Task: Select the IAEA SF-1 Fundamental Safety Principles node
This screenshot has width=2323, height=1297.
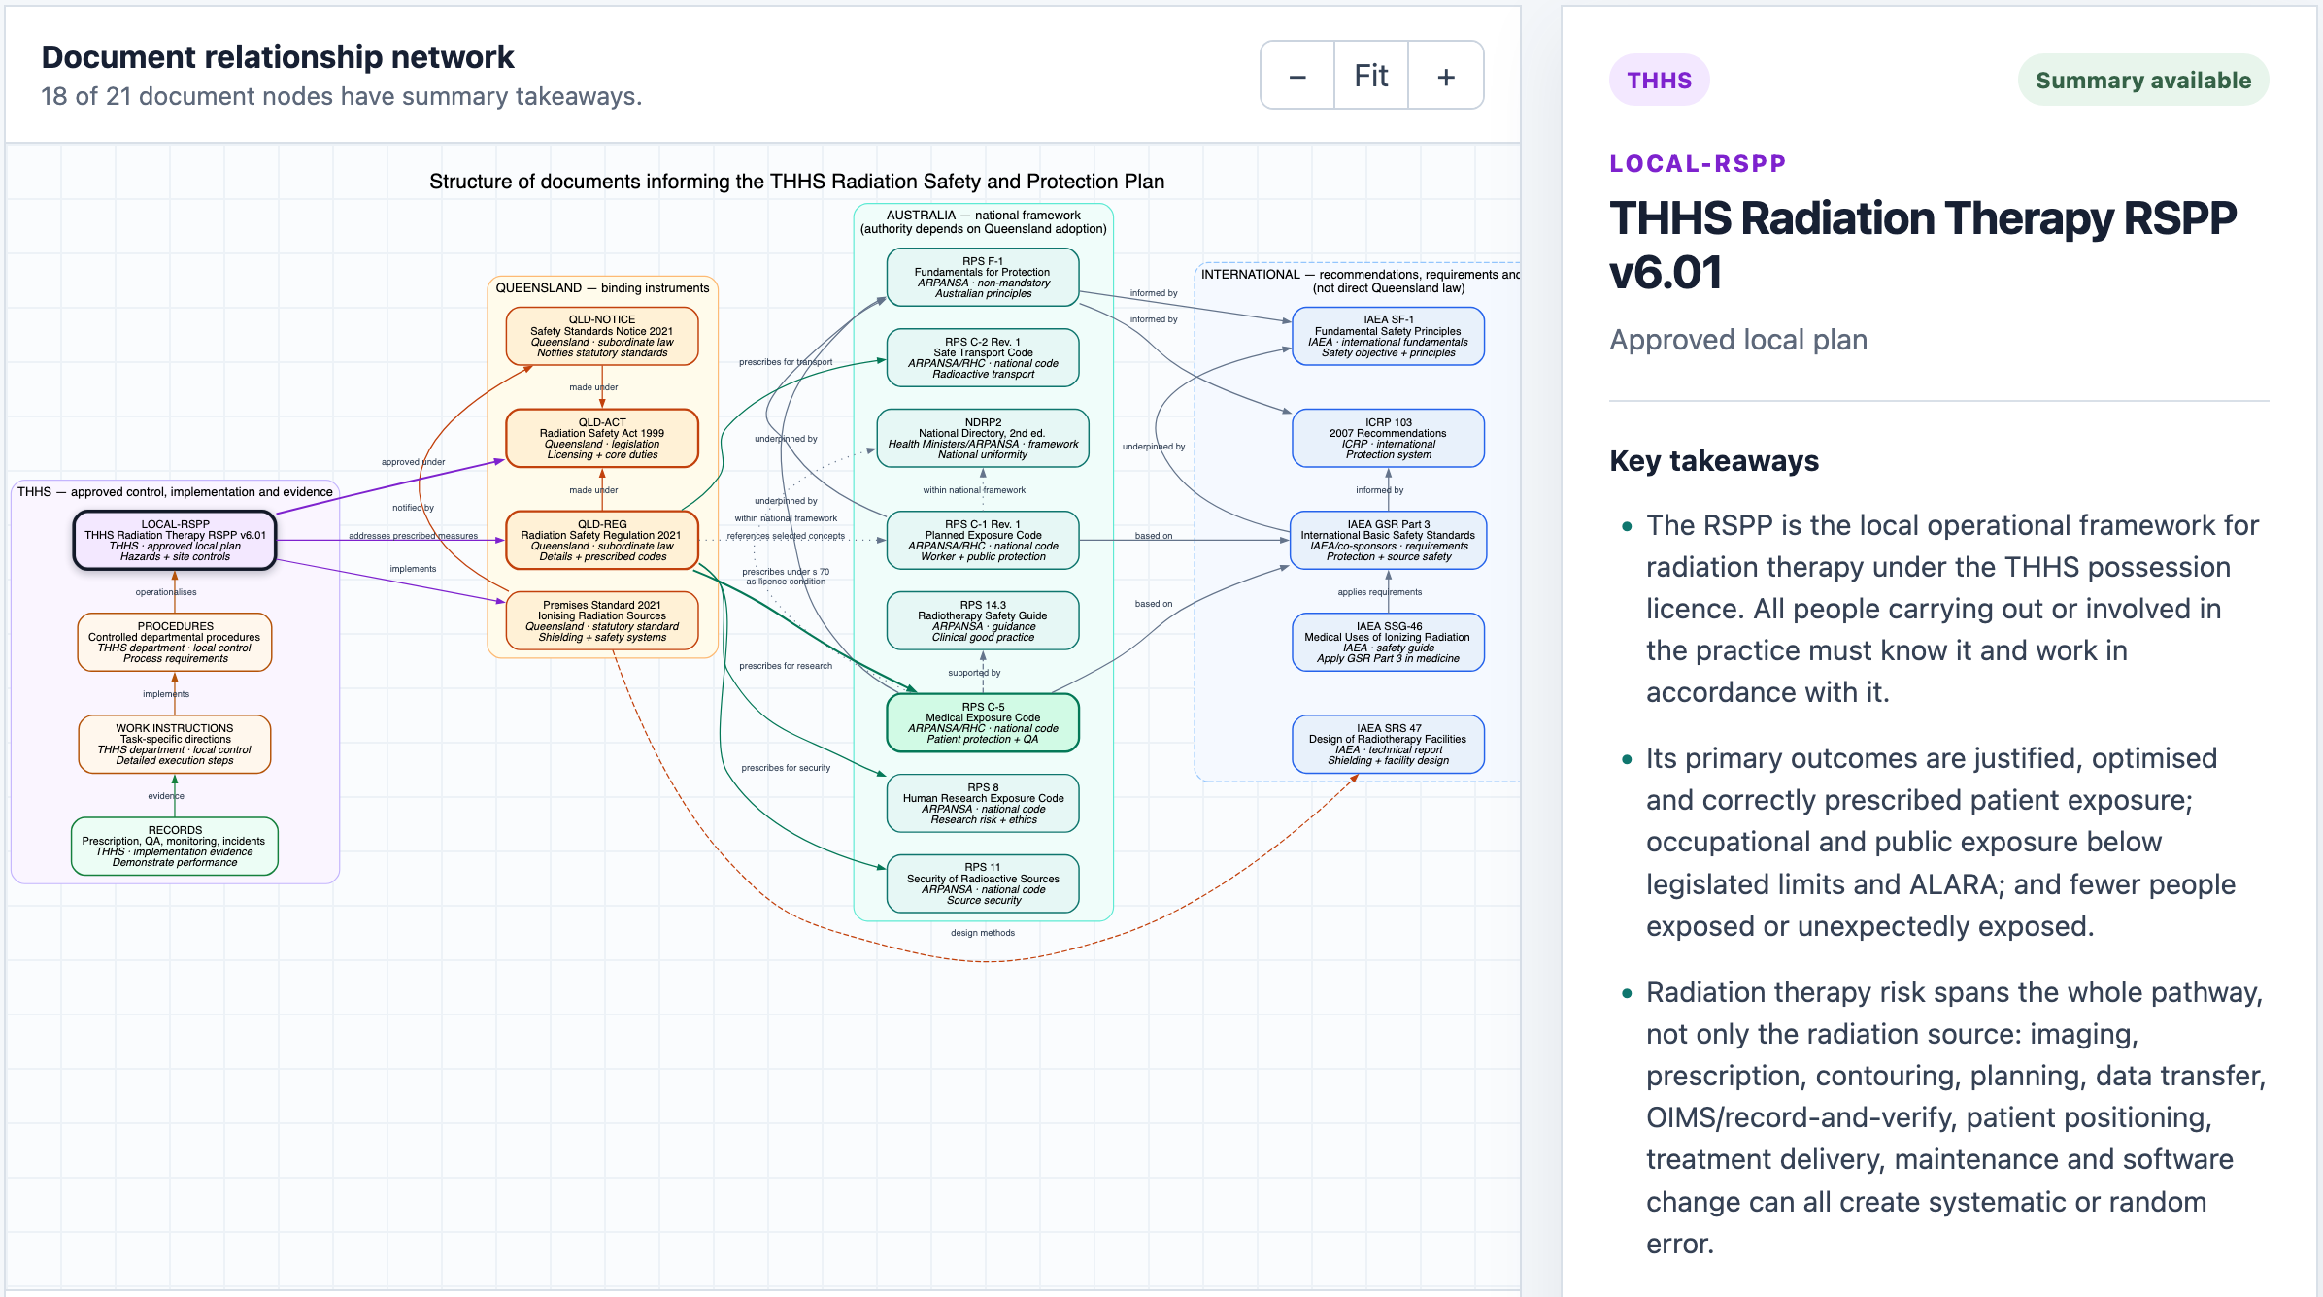Action: click(1389, 336)
